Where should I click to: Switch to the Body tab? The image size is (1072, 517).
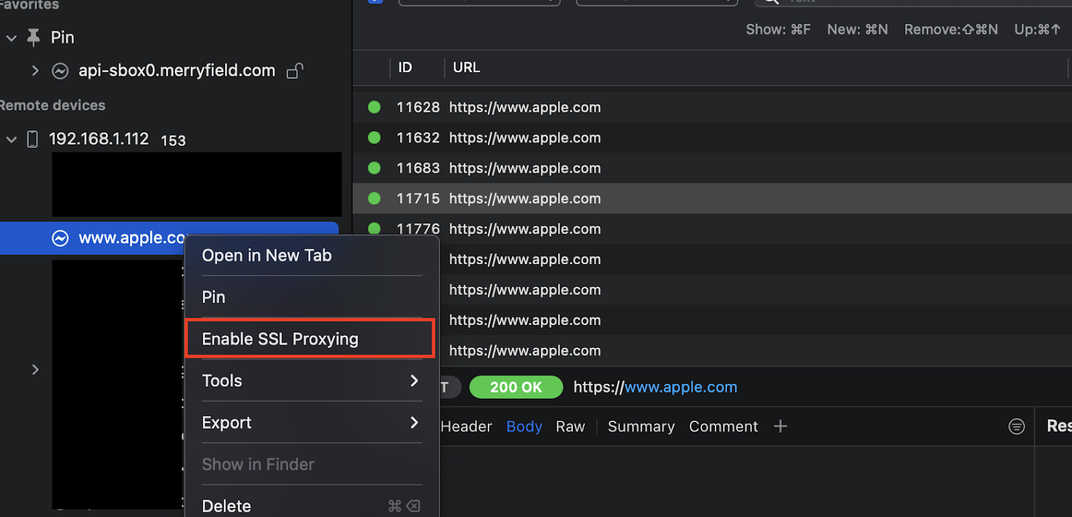[524, 427]
